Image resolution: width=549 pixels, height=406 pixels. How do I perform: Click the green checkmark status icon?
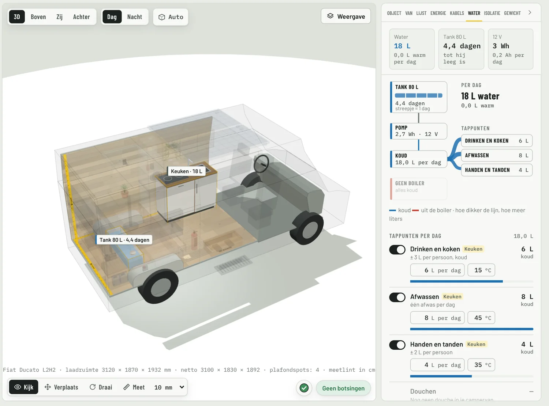[x=304, y=388]
